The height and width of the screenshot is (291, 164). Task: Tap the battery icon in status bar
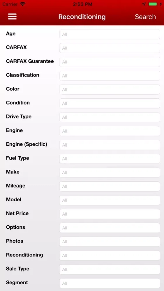[x=153, y=4]
